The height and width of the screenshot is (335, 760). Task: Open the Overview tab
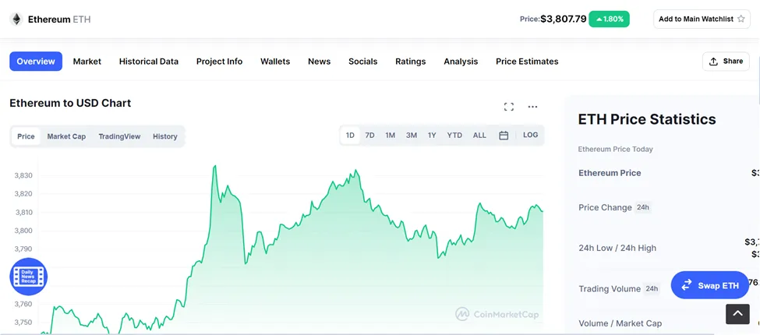tap(36, 62)
